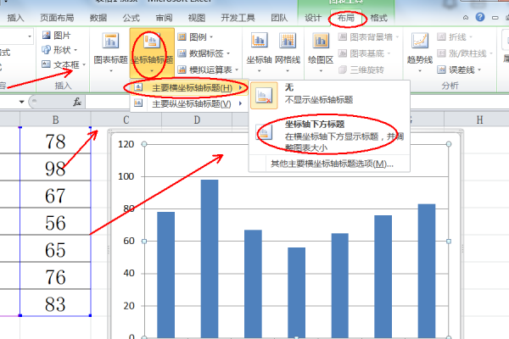Switch to the 团队 ribbon tab
This screenshot has height=339, width=509.
pos(279,18)
